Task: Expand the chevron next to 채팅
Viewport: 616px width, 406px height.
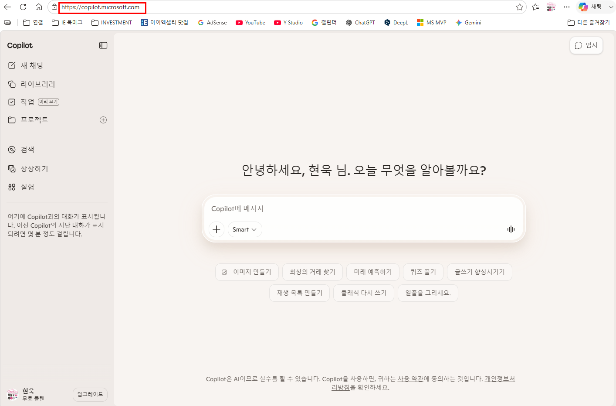Action: [611, 7]
